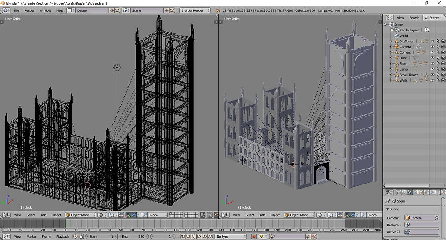Click right viewport translate manipulator arrow
The image size is (446, 240).
[352, 215]
